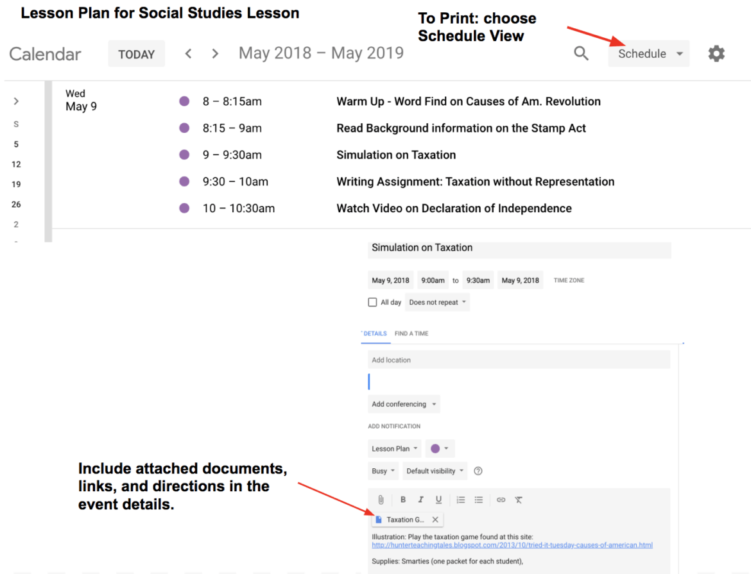
Task: Toggle the All day checkbox
Action: (x=373, y=301)
